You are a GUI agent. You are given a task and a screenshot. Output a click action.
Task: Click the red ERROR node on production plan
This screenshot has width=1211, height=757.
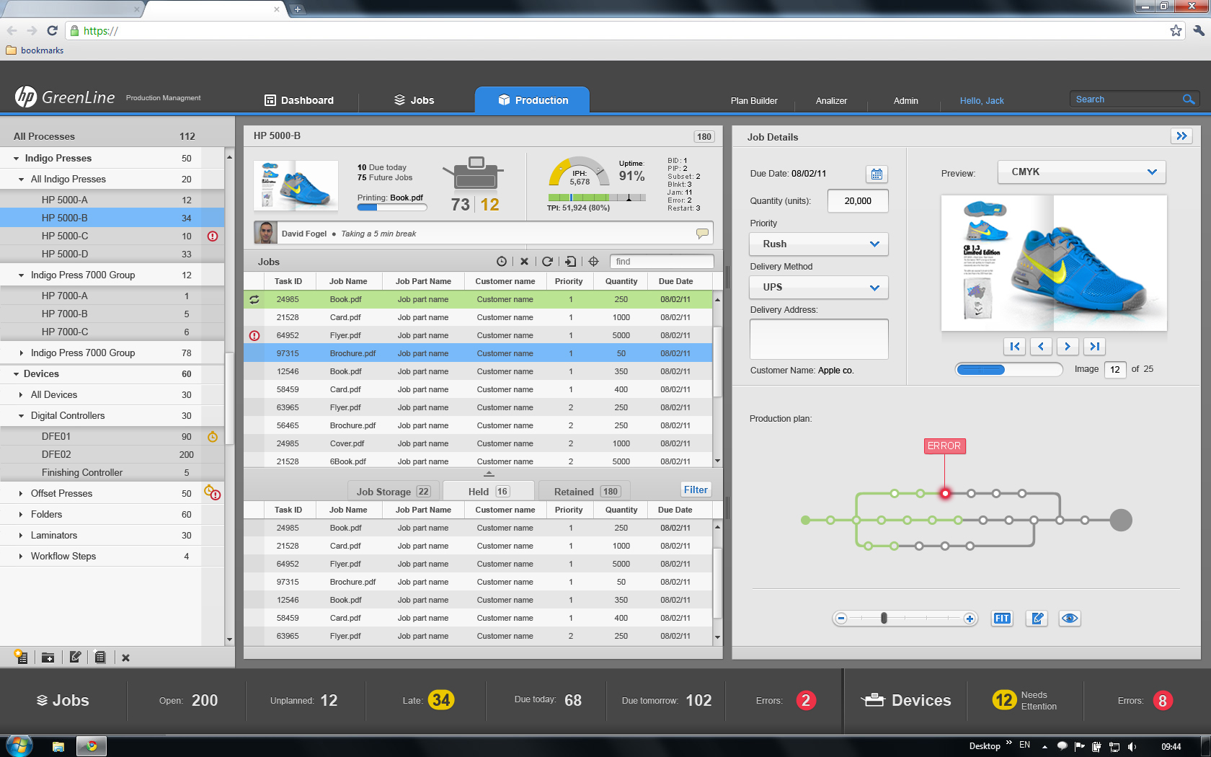click(945, 493)
